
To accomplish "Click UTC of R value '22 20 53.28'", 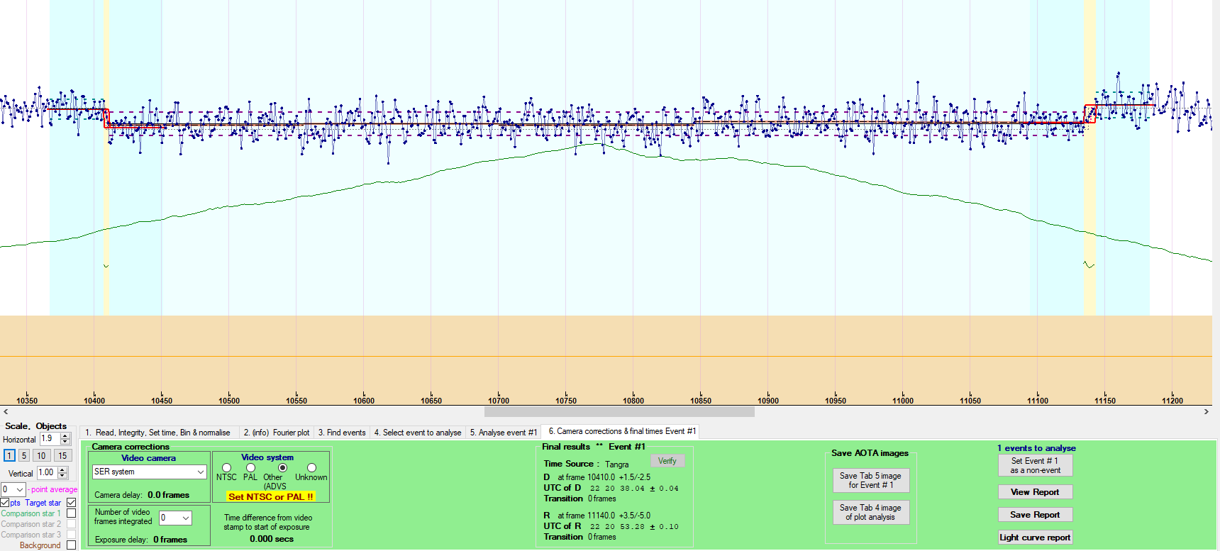I will click(617, 527).
